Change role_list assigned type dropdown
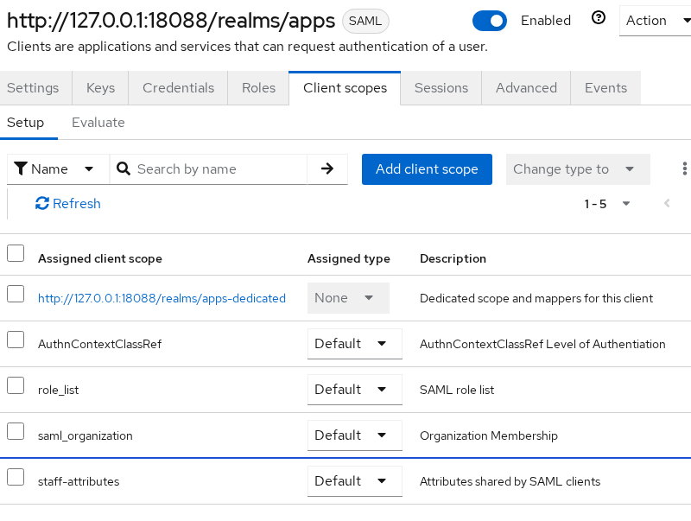The width and height of the screenshot is (691, 521). pos(355,390)
